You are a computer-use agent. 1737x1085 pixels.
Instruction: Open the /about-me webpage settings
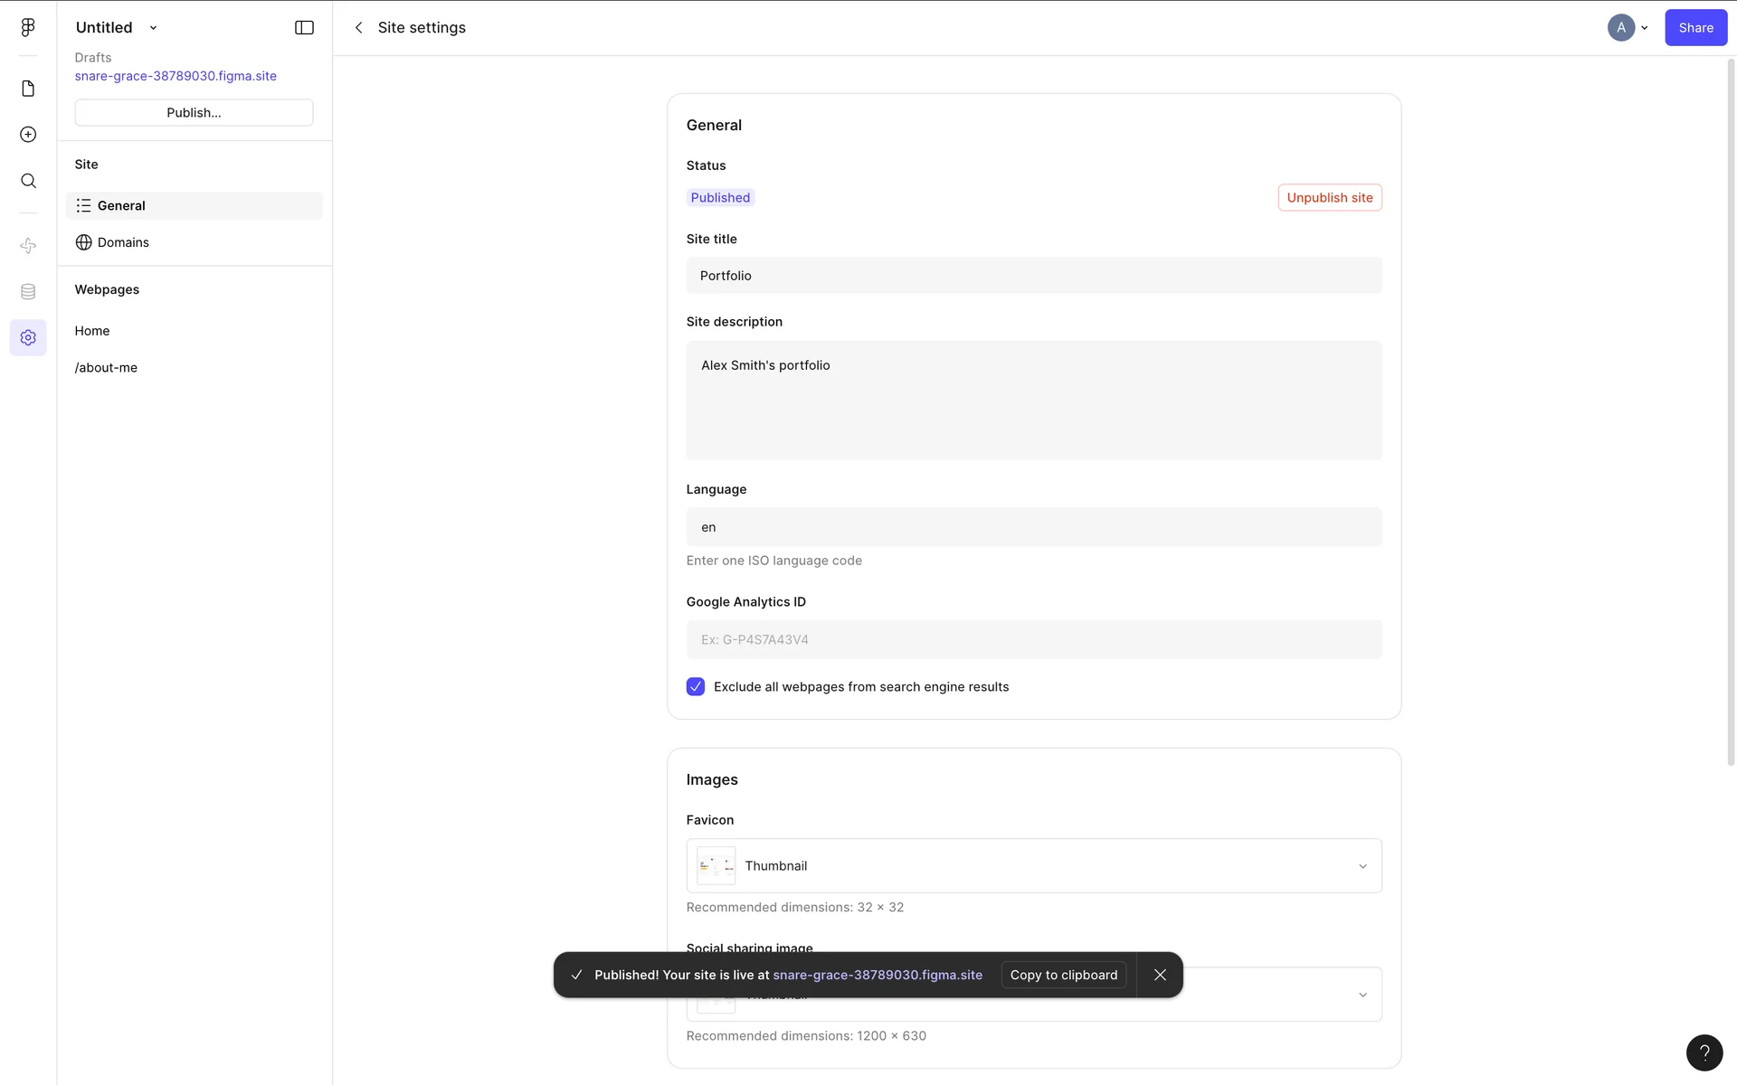click(106, 368)
